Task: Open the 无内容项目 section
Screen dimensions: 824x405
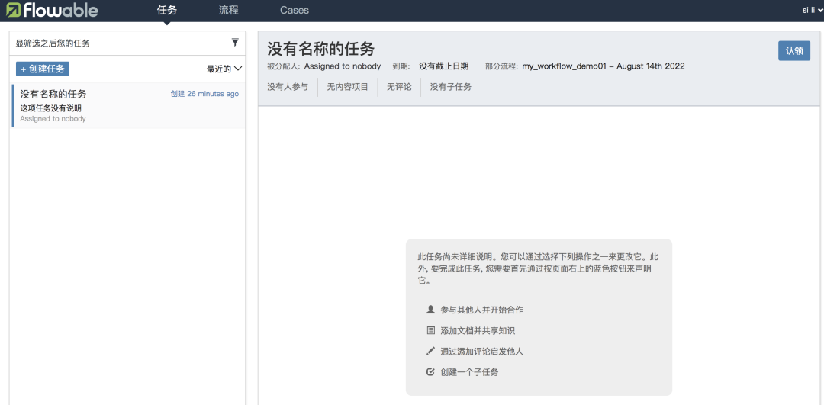Action: coord(347,87)
